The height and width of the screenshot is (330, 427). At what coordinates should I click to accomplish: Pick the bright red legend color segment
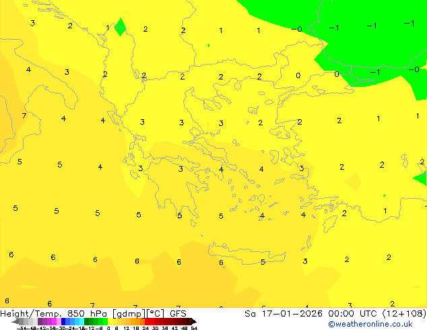[x=147, y=321]
